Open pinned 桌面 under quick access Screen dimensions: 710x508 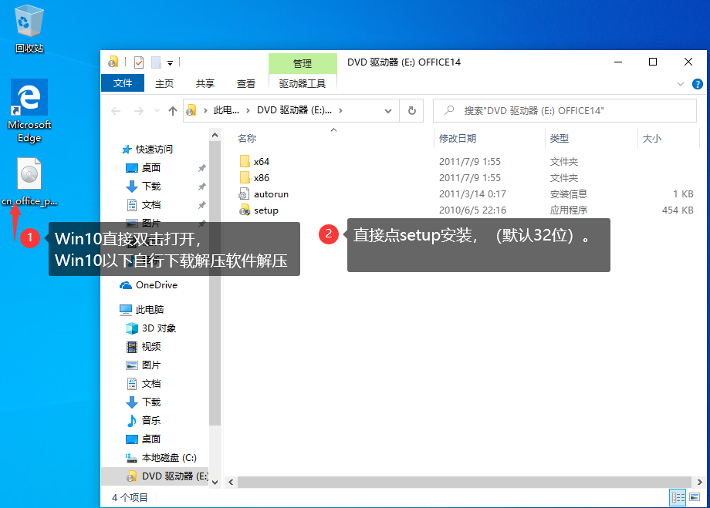point(143,168)
